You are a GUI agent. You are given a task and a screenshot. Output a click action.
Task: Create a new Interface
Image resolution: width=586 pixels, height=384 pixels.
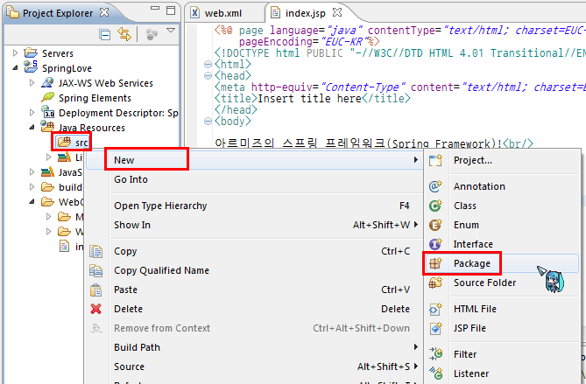pos(502,244)
